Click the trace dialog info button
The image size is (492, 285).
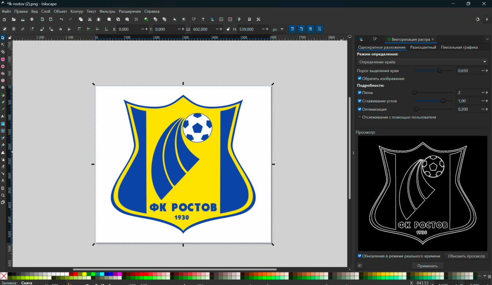tap(360, 265)
